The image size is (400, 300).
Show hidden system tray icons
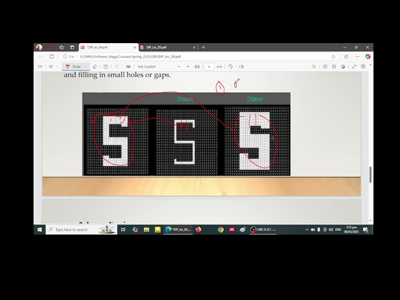pos(307,229)
